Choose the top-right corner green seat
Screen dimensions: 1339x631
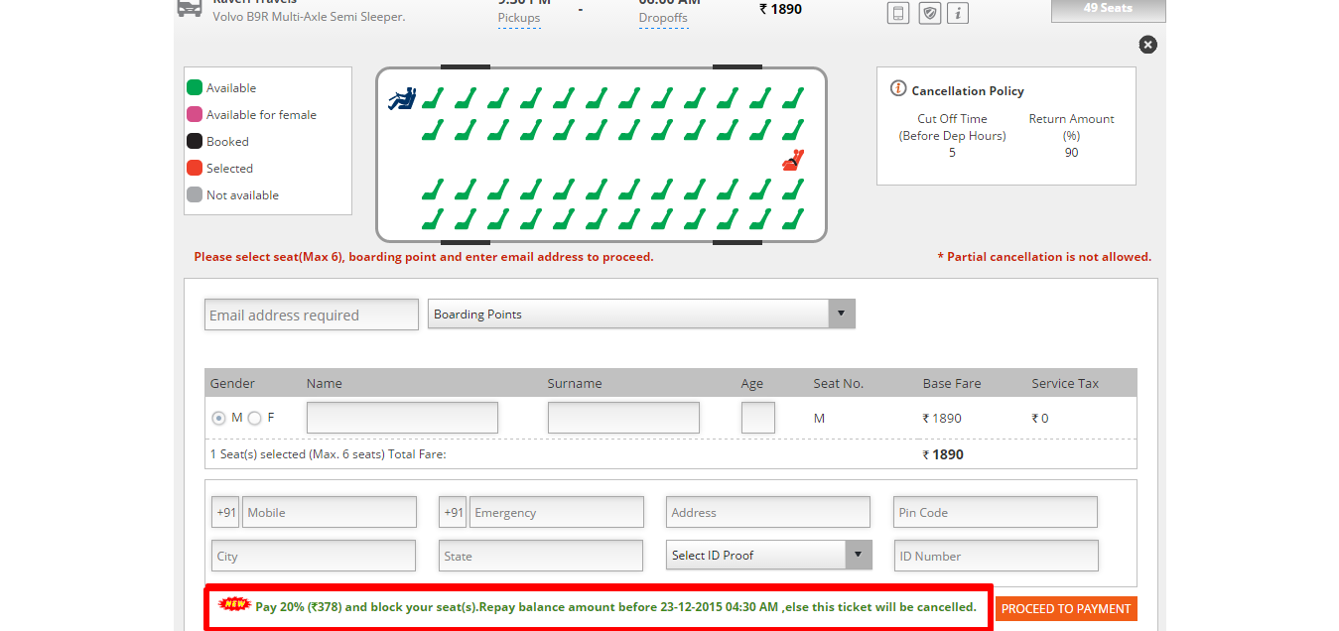tap(792, 98)
